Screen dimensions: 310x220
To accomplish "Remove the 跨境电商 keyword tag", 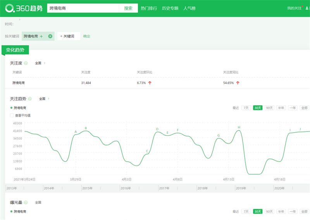I will [50, 36].
